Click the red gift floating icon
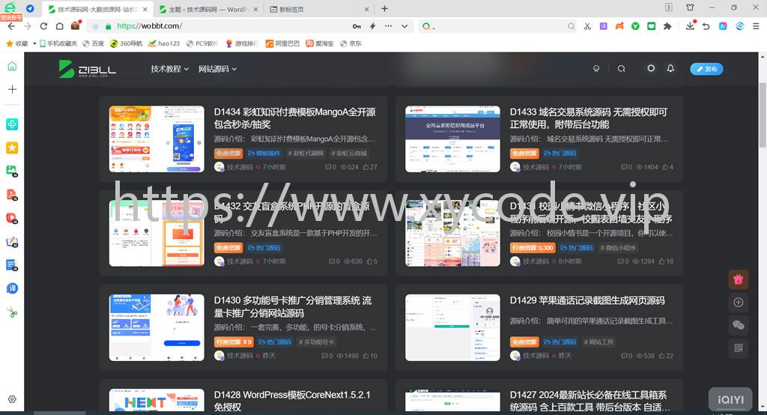Screen dimensions: 767x415 point(739,279)
